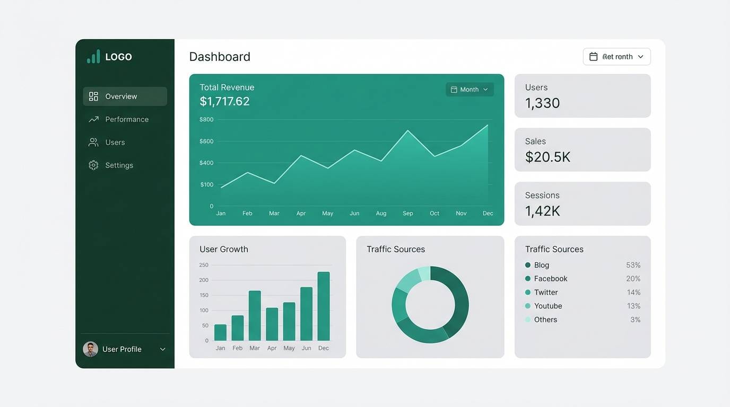730x407 pixels.
Task: Click the LOGO bar-chart icon
Action: 93,56
